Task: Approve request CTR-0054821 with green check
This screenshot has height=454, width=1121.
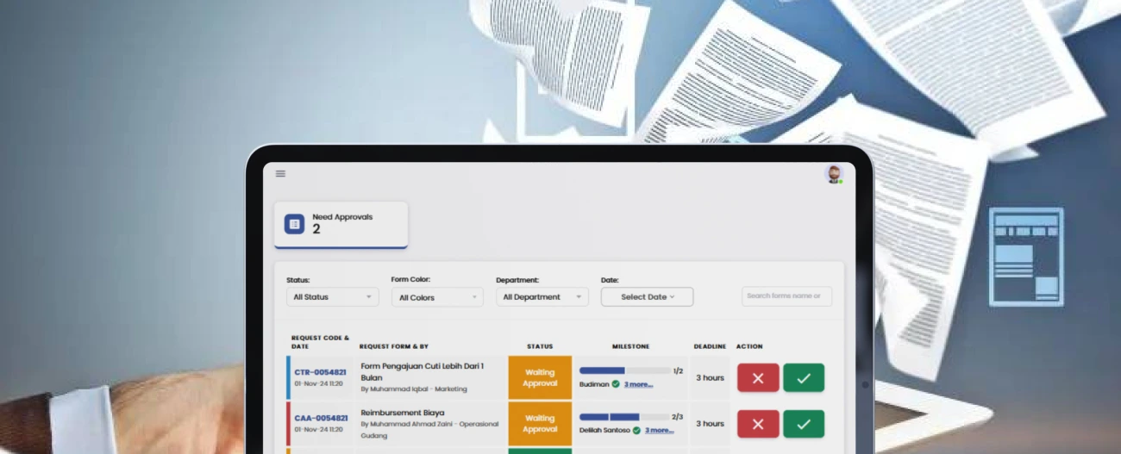Action: 804,378
